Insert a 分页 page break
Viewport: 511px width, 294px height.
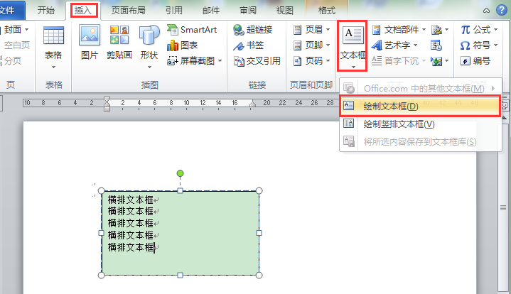[11, 60]
